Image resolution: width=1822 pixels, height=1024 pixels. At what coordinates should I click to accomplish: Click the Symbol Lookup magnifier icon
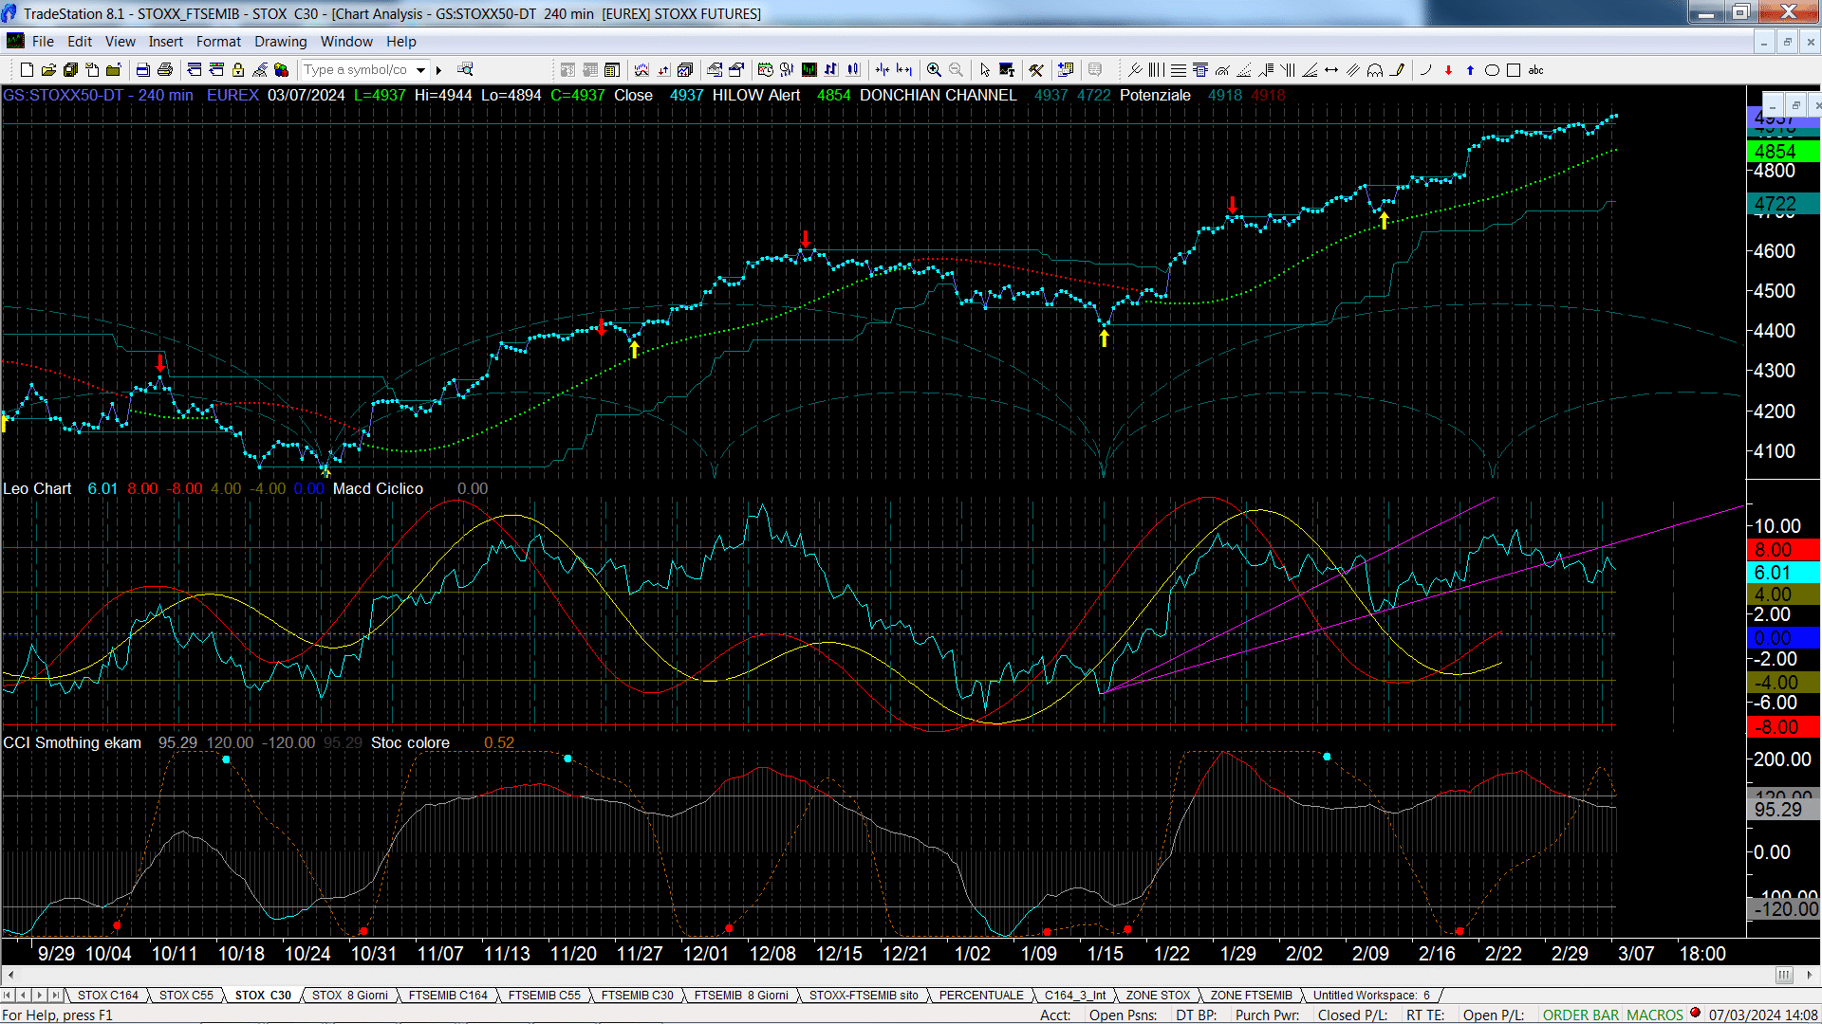(465, 69)
